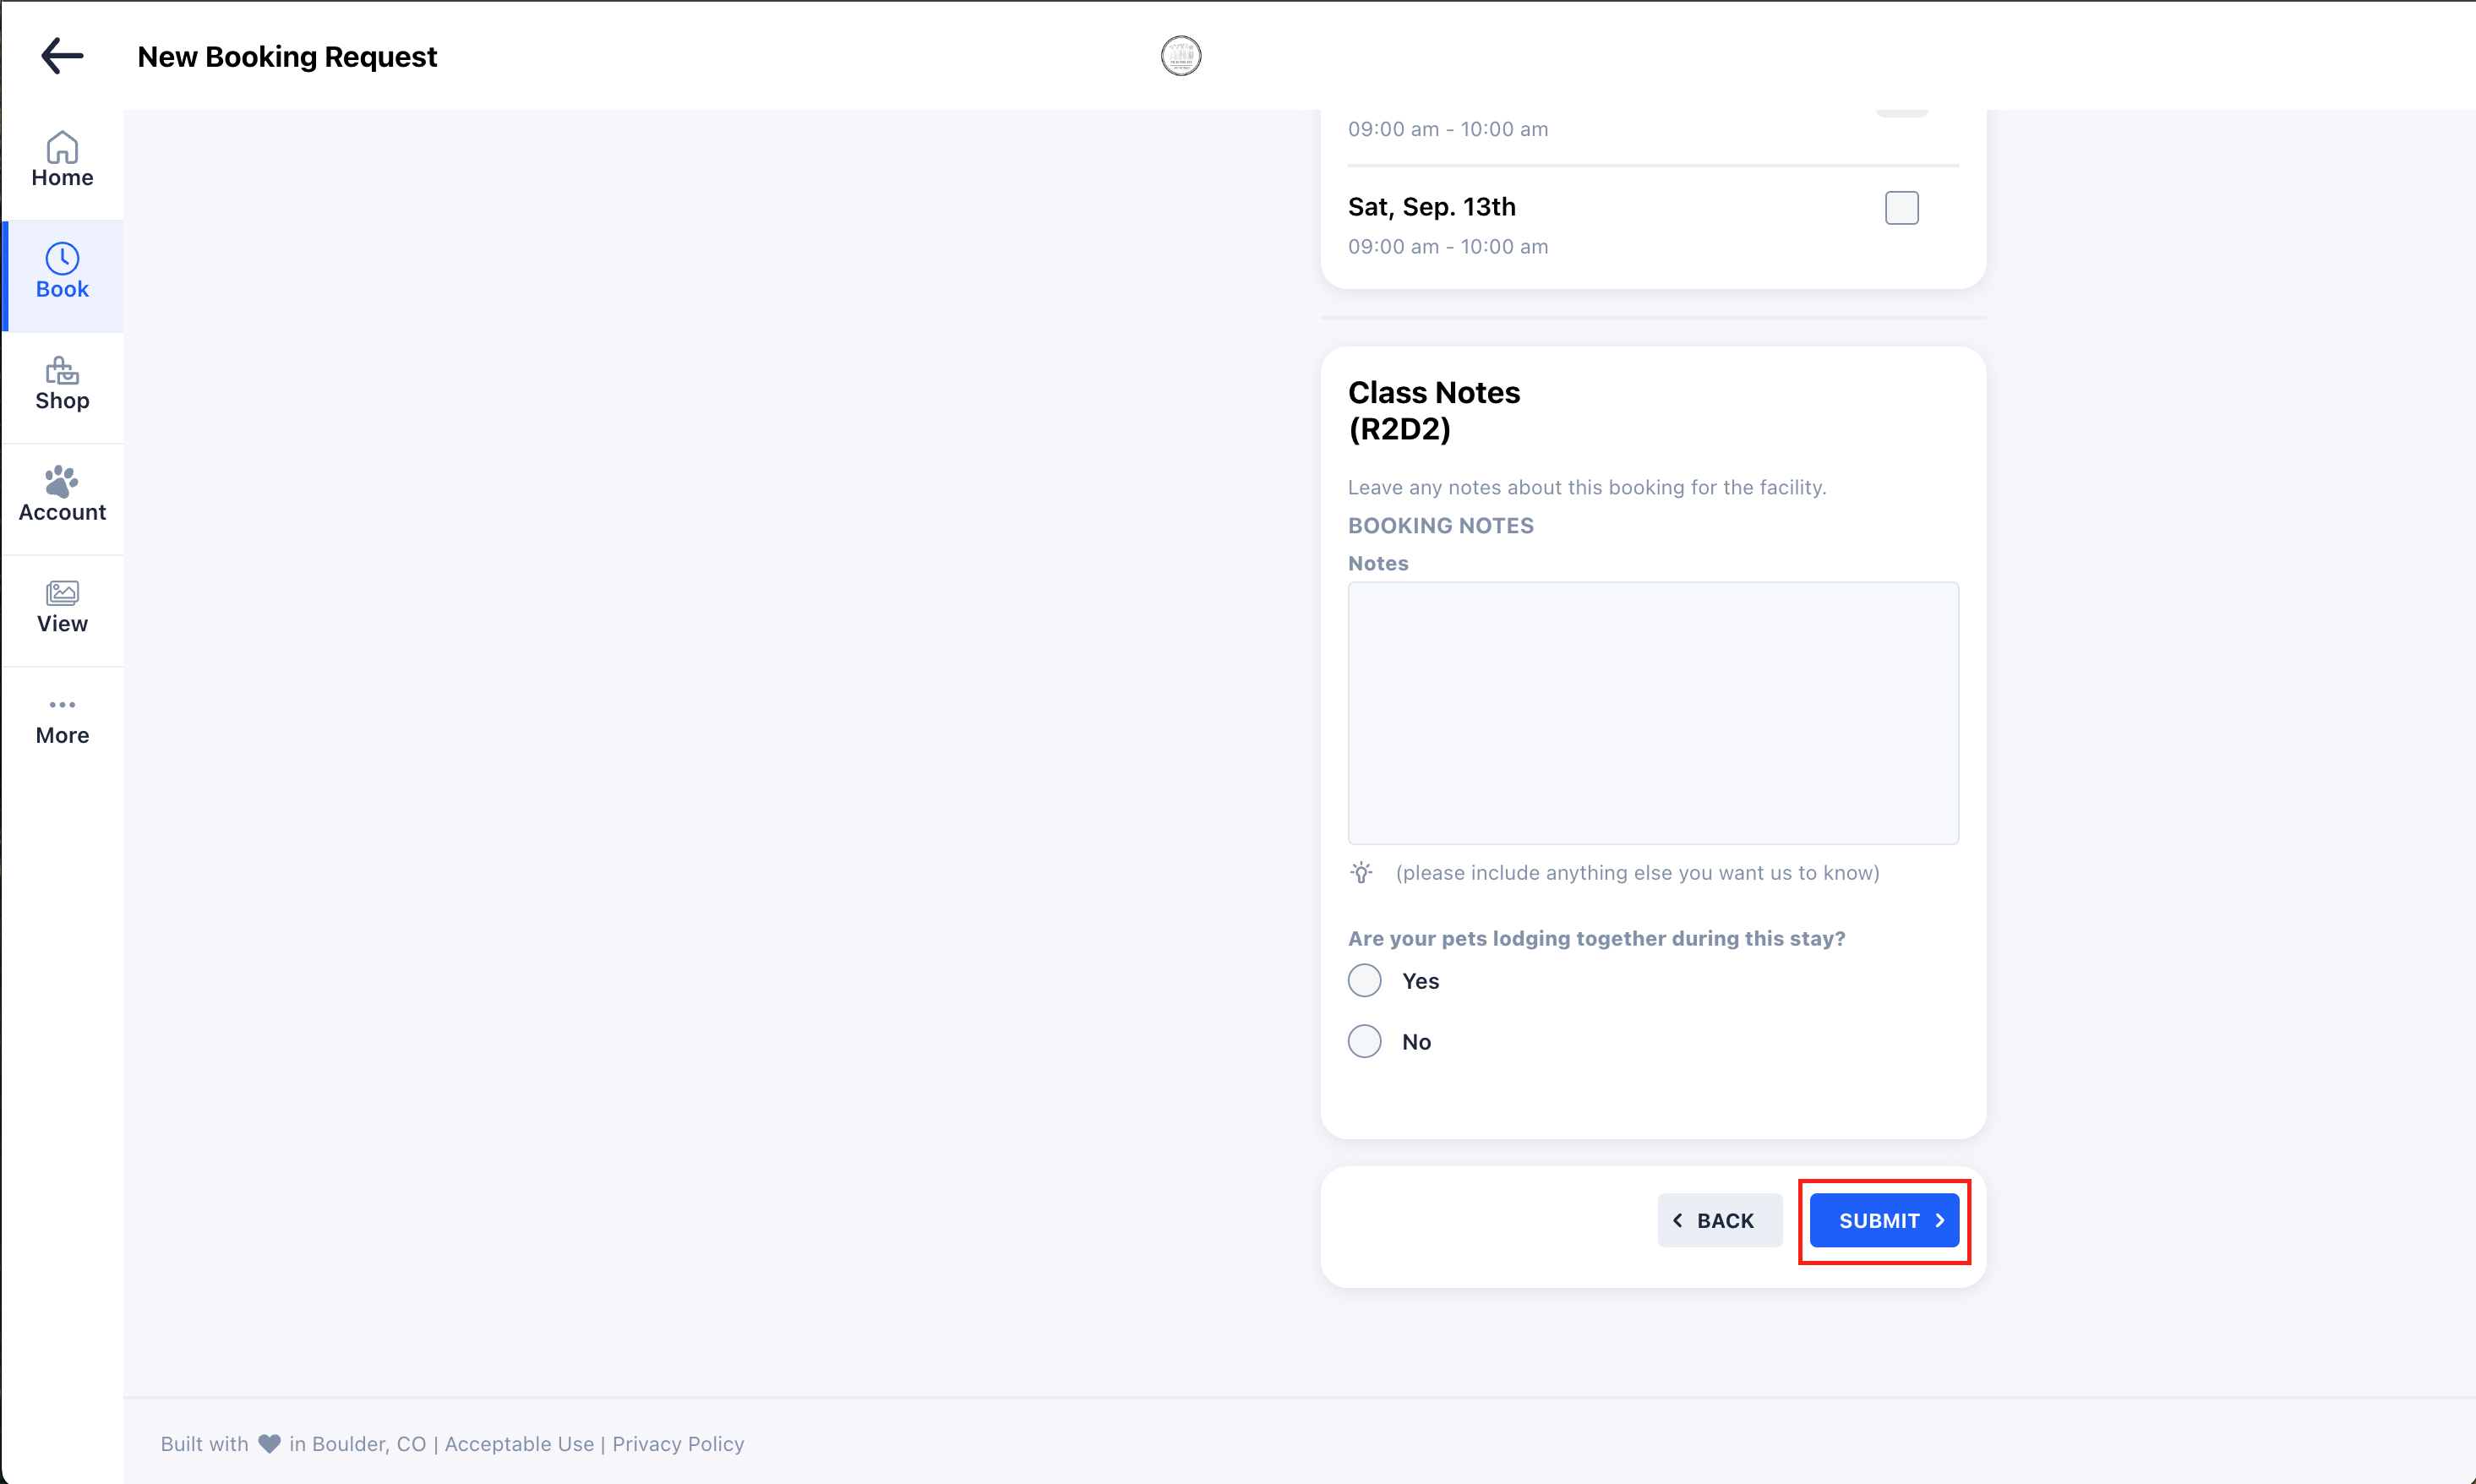Open the Acceptable Use link

(x=519, y=1443)
